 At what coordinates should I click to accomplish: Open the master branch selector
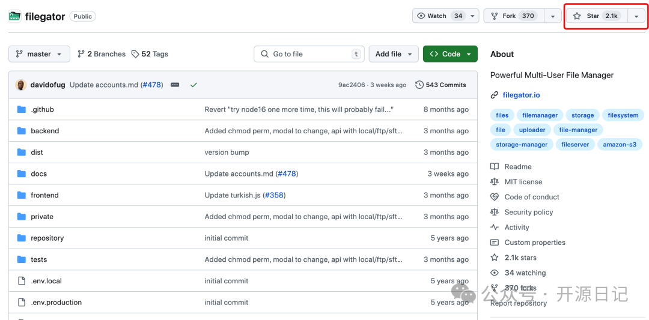(39, 54)
